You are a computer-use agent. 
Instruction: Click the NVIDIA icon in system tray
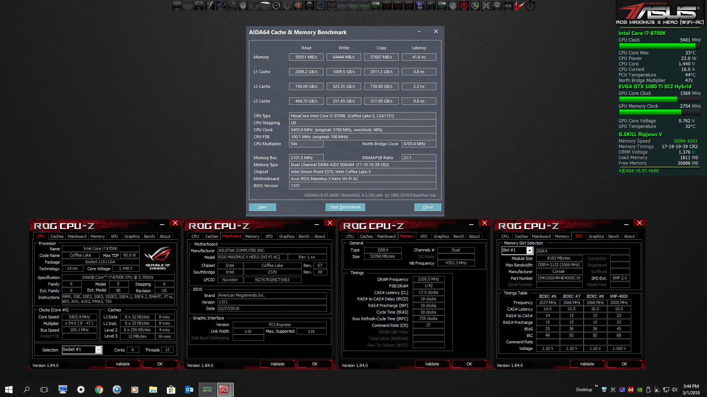click(640, 390)
